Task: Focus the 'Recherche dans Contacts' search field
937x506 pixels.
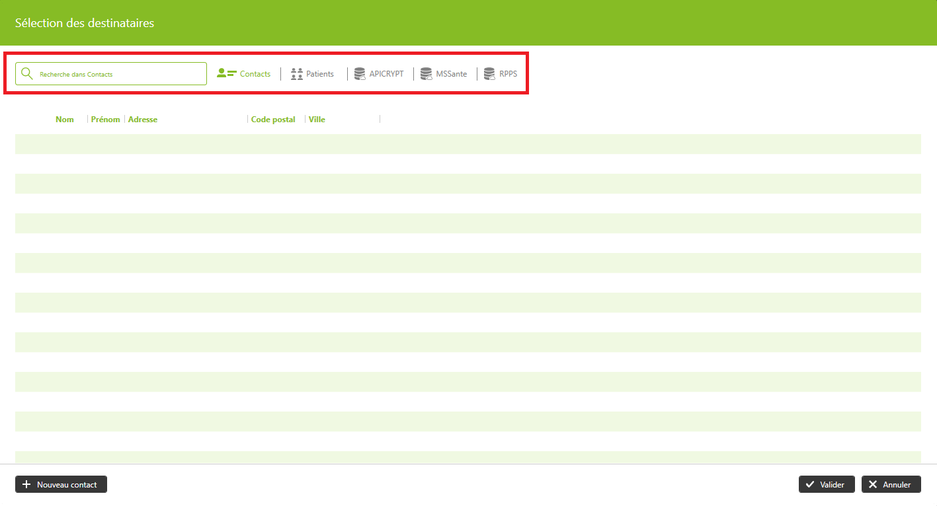Action: (x=119, y=74)
